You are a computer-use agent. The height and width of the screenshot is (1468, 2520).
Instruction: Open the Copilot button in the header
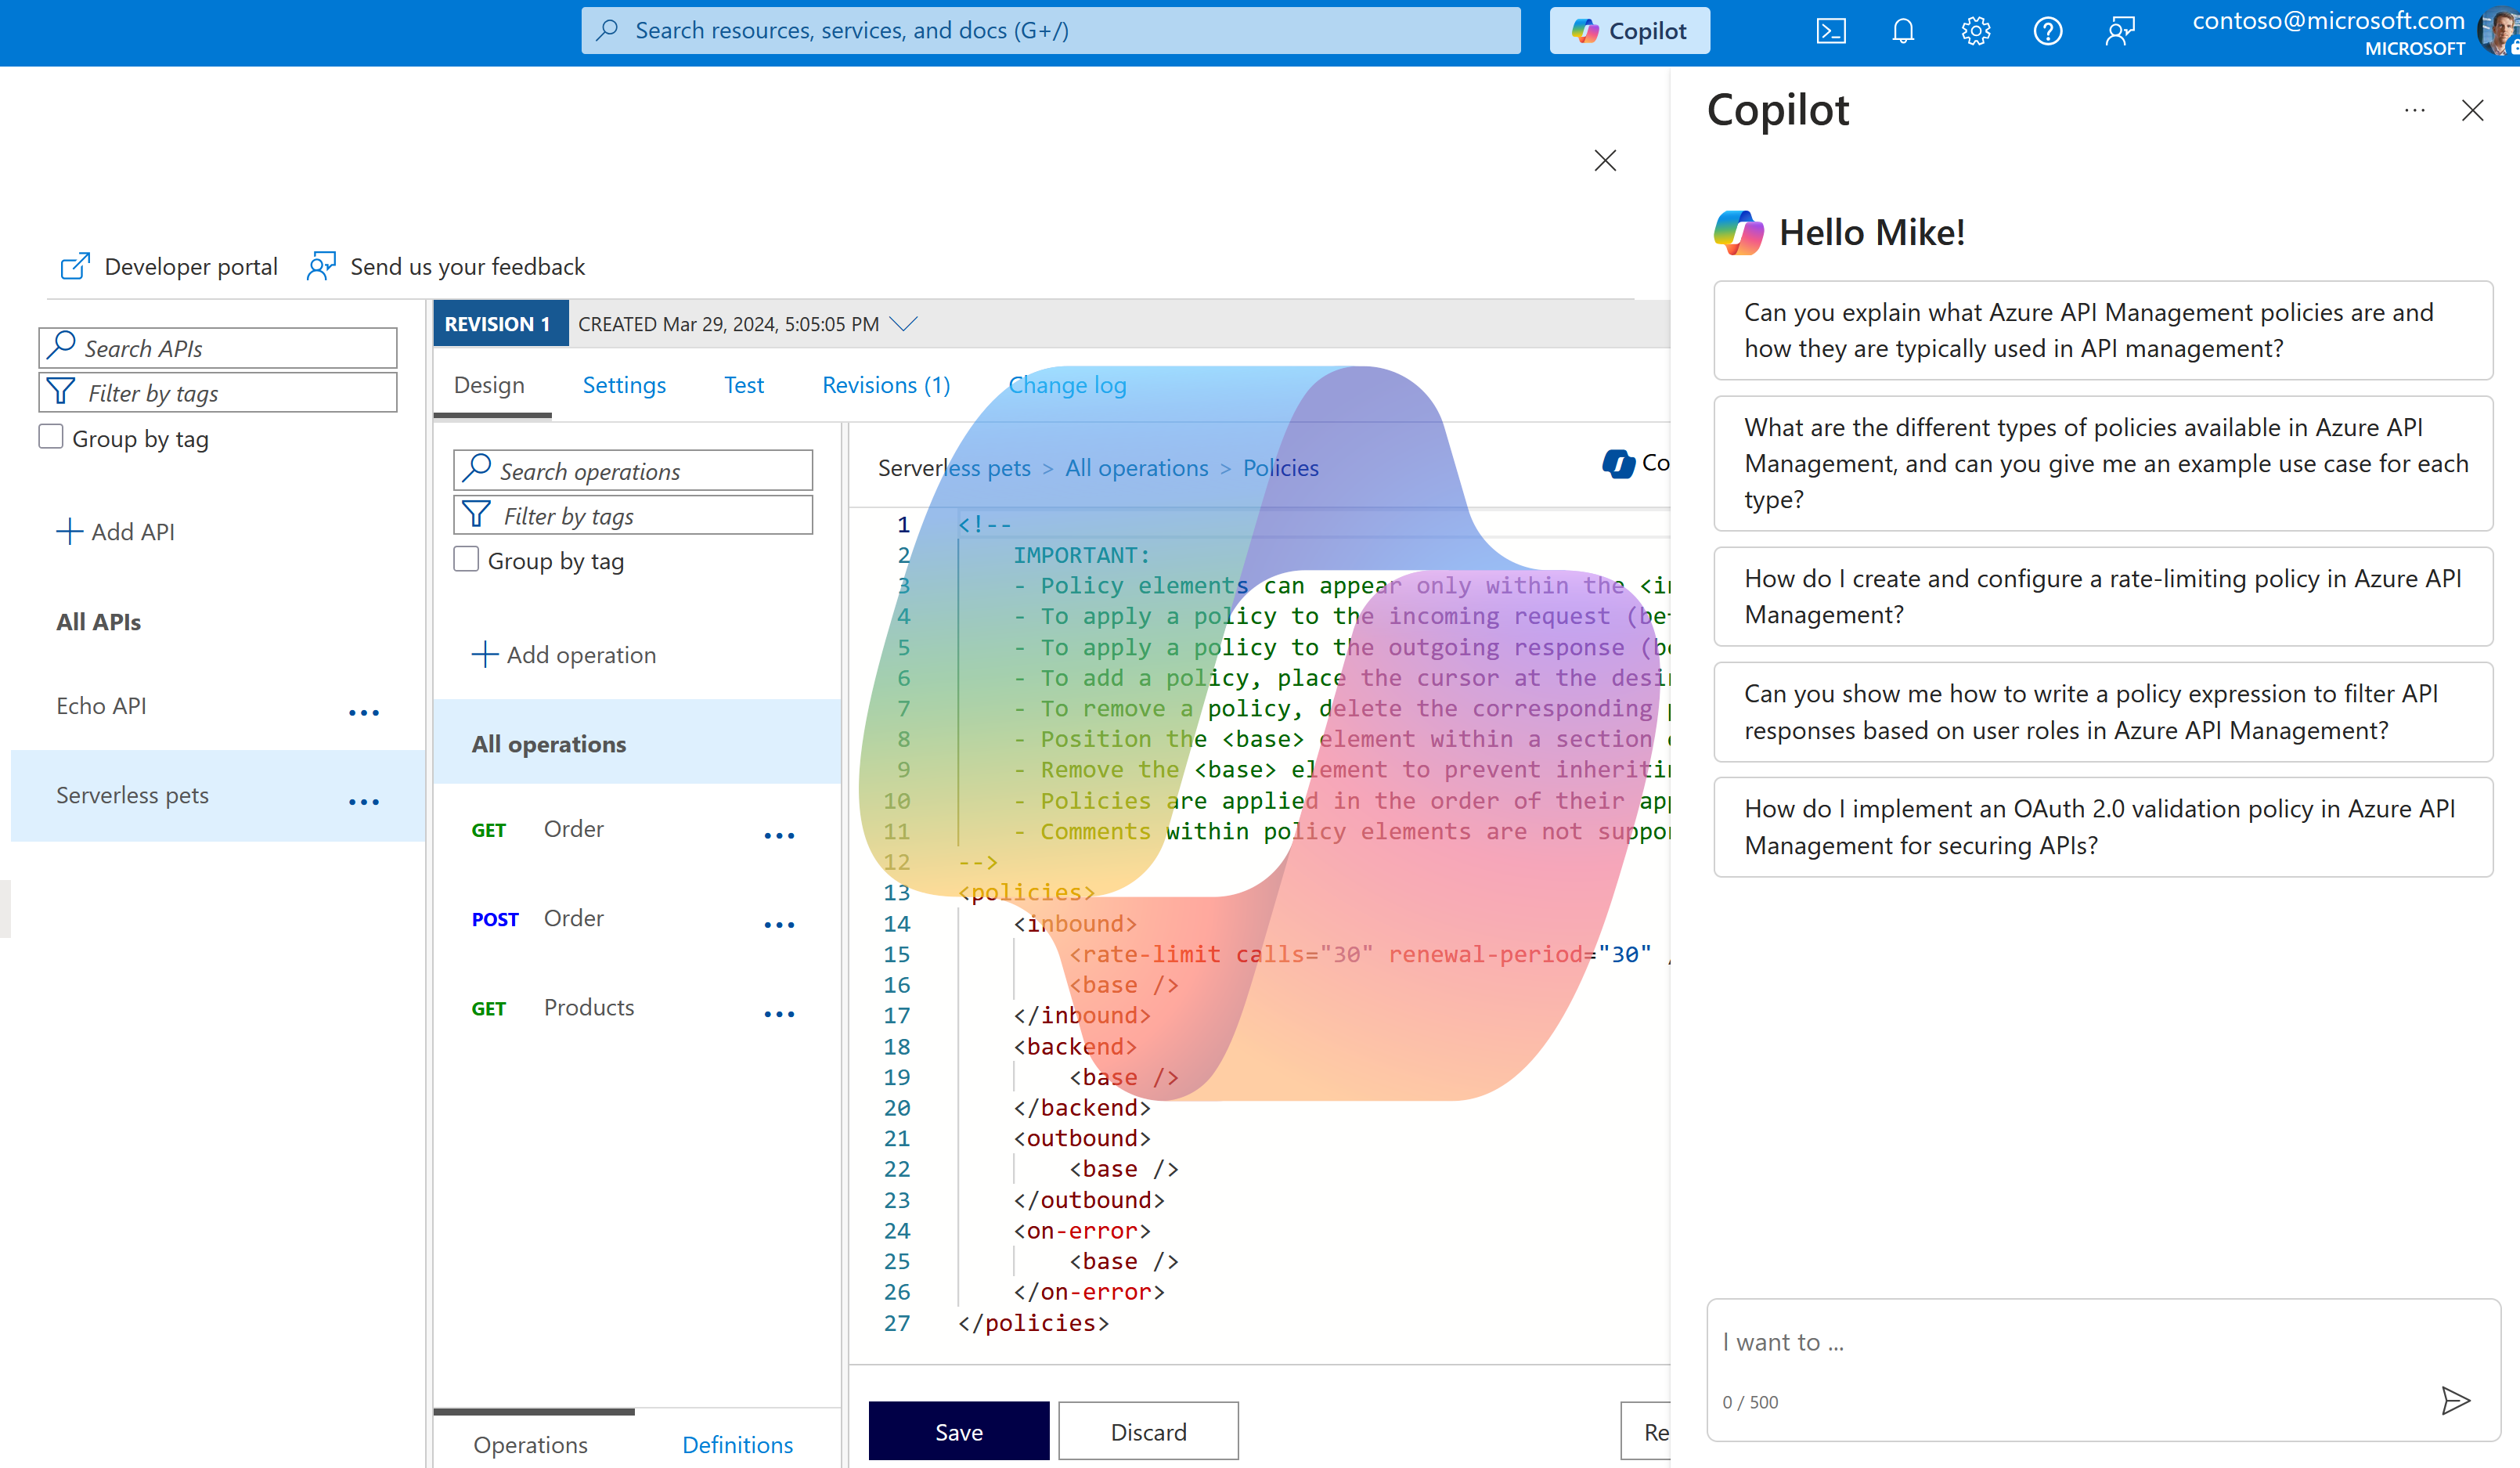[1629, 30]
